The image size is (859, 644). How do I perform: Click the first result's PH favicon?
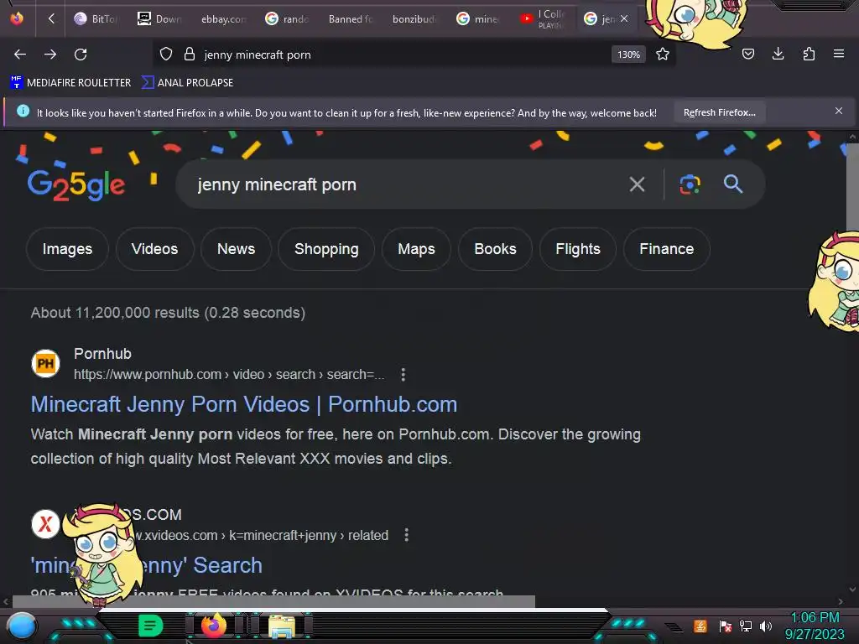click(45, 363)
